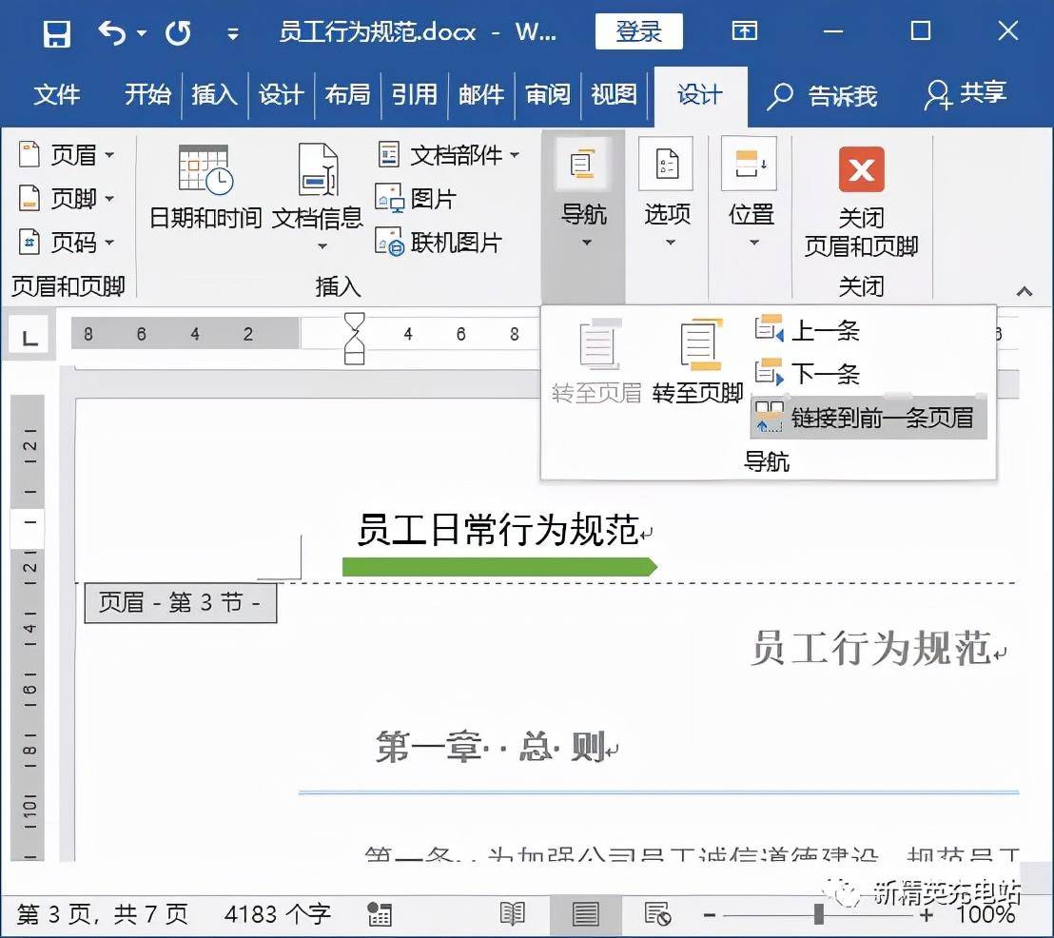This screenshot has width=1054, height=938.
Task: Open the 页脚 footer dropdown
Action: 66,199
